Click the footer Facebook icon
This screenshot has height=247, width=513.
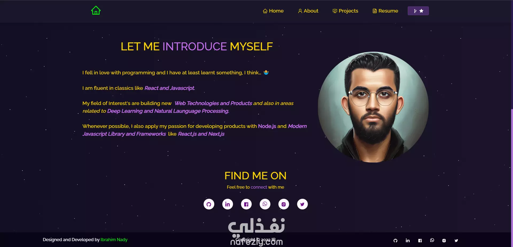coord(420,241)
